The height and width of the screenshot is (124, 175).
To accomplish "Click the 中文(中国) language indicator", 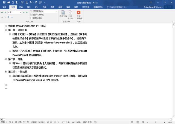I will coord(76,122).
